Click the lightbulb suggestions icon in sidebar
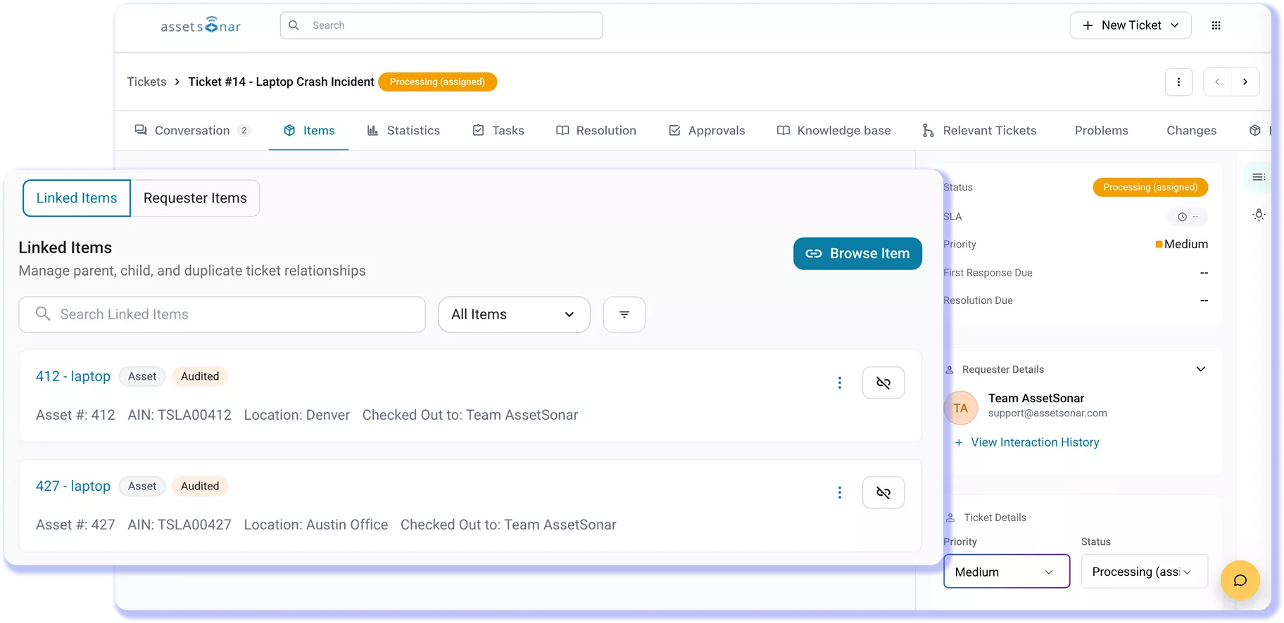Viewport: 1284px width, 623px height. (x=1259, y=214)
